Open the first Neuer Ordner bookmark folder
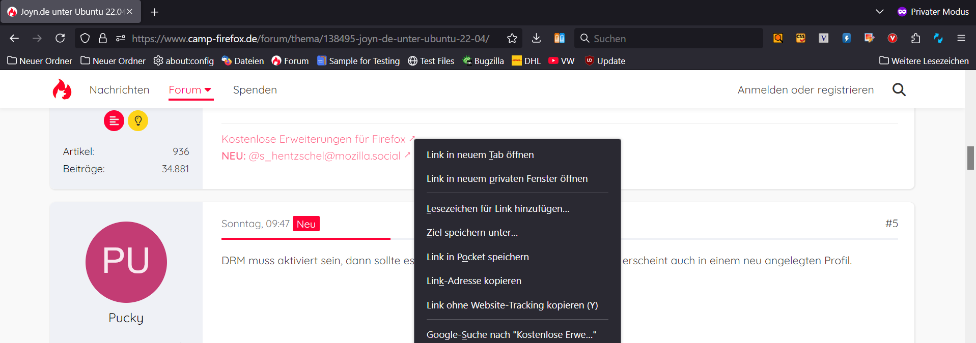 pos(40,61)
